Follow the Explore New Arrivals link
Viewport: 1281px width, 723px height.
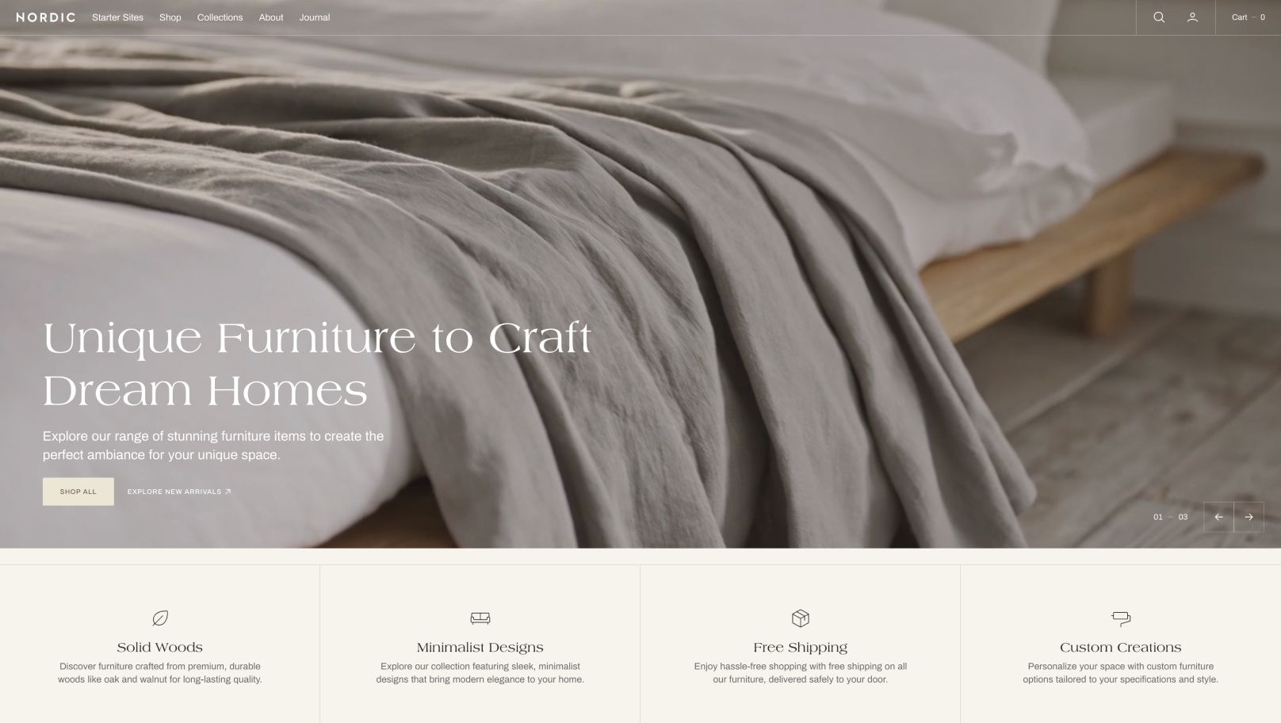click(179, 492)
